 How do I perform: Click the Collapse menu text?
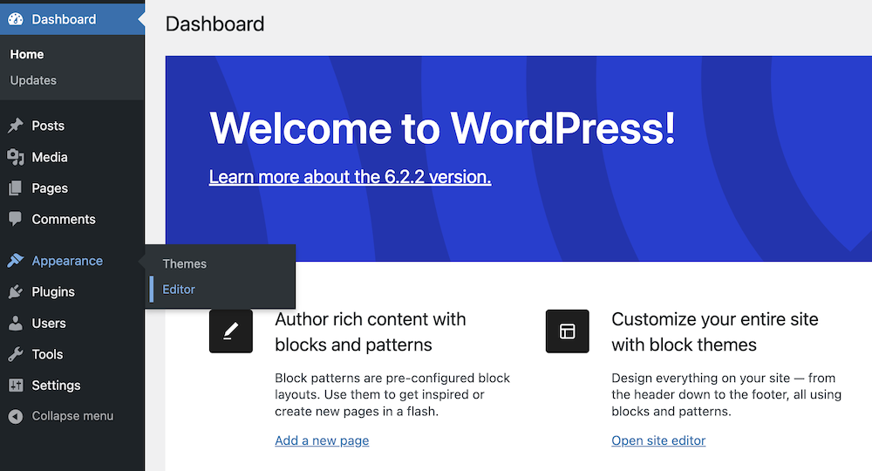pos(72,416)
